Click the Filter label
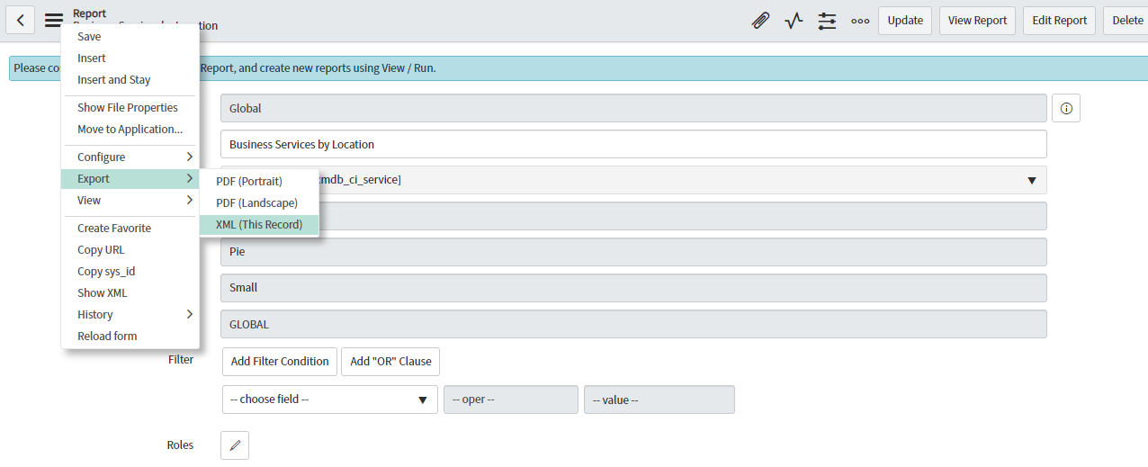Screen dimensions: 1148x467 click(181, 359)
